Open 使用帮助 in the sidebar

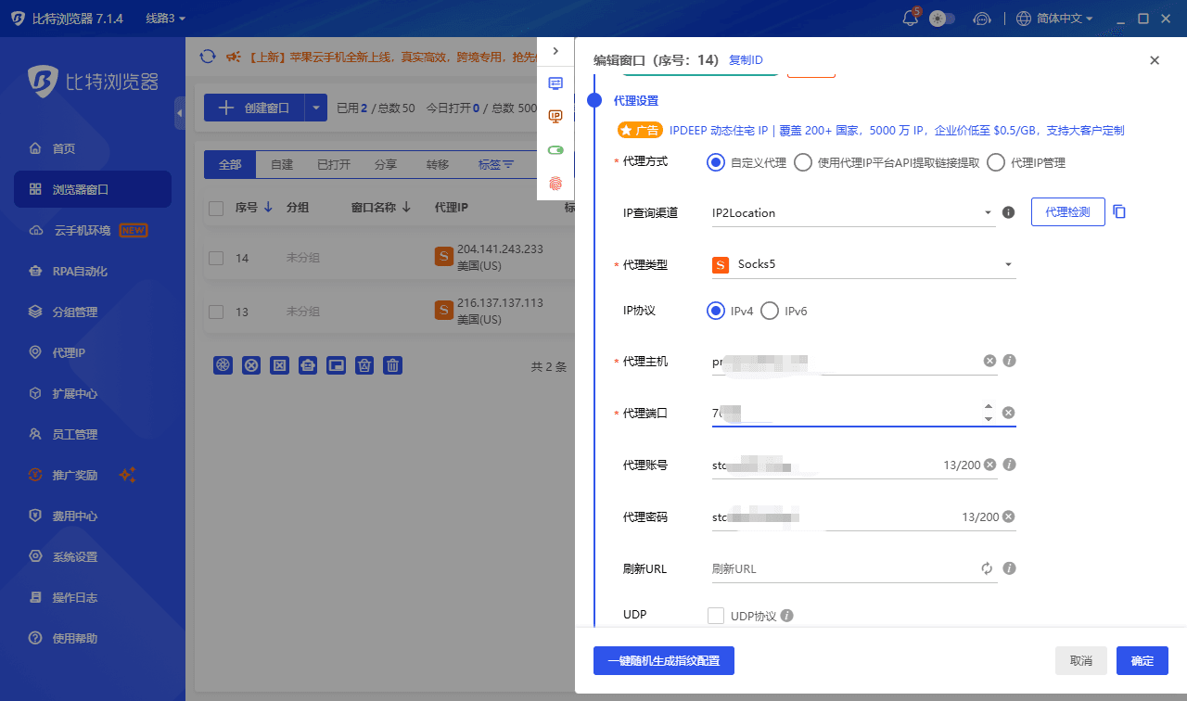click(x=93, y=638)
